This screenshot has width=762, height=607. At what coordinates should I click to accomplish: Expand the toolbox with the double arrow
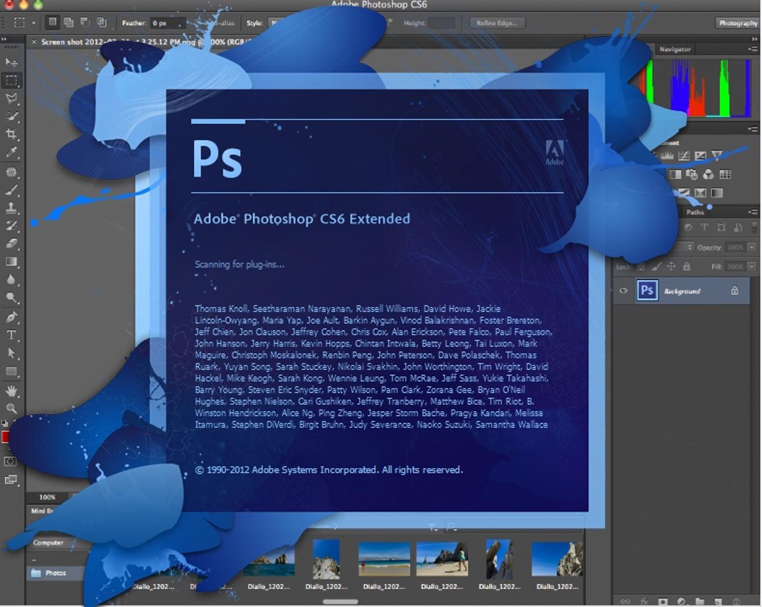point(4,39)
